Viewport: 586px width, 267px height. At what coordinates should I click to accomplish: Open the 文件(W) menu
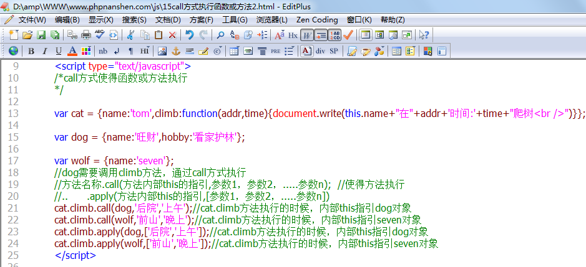32,20
